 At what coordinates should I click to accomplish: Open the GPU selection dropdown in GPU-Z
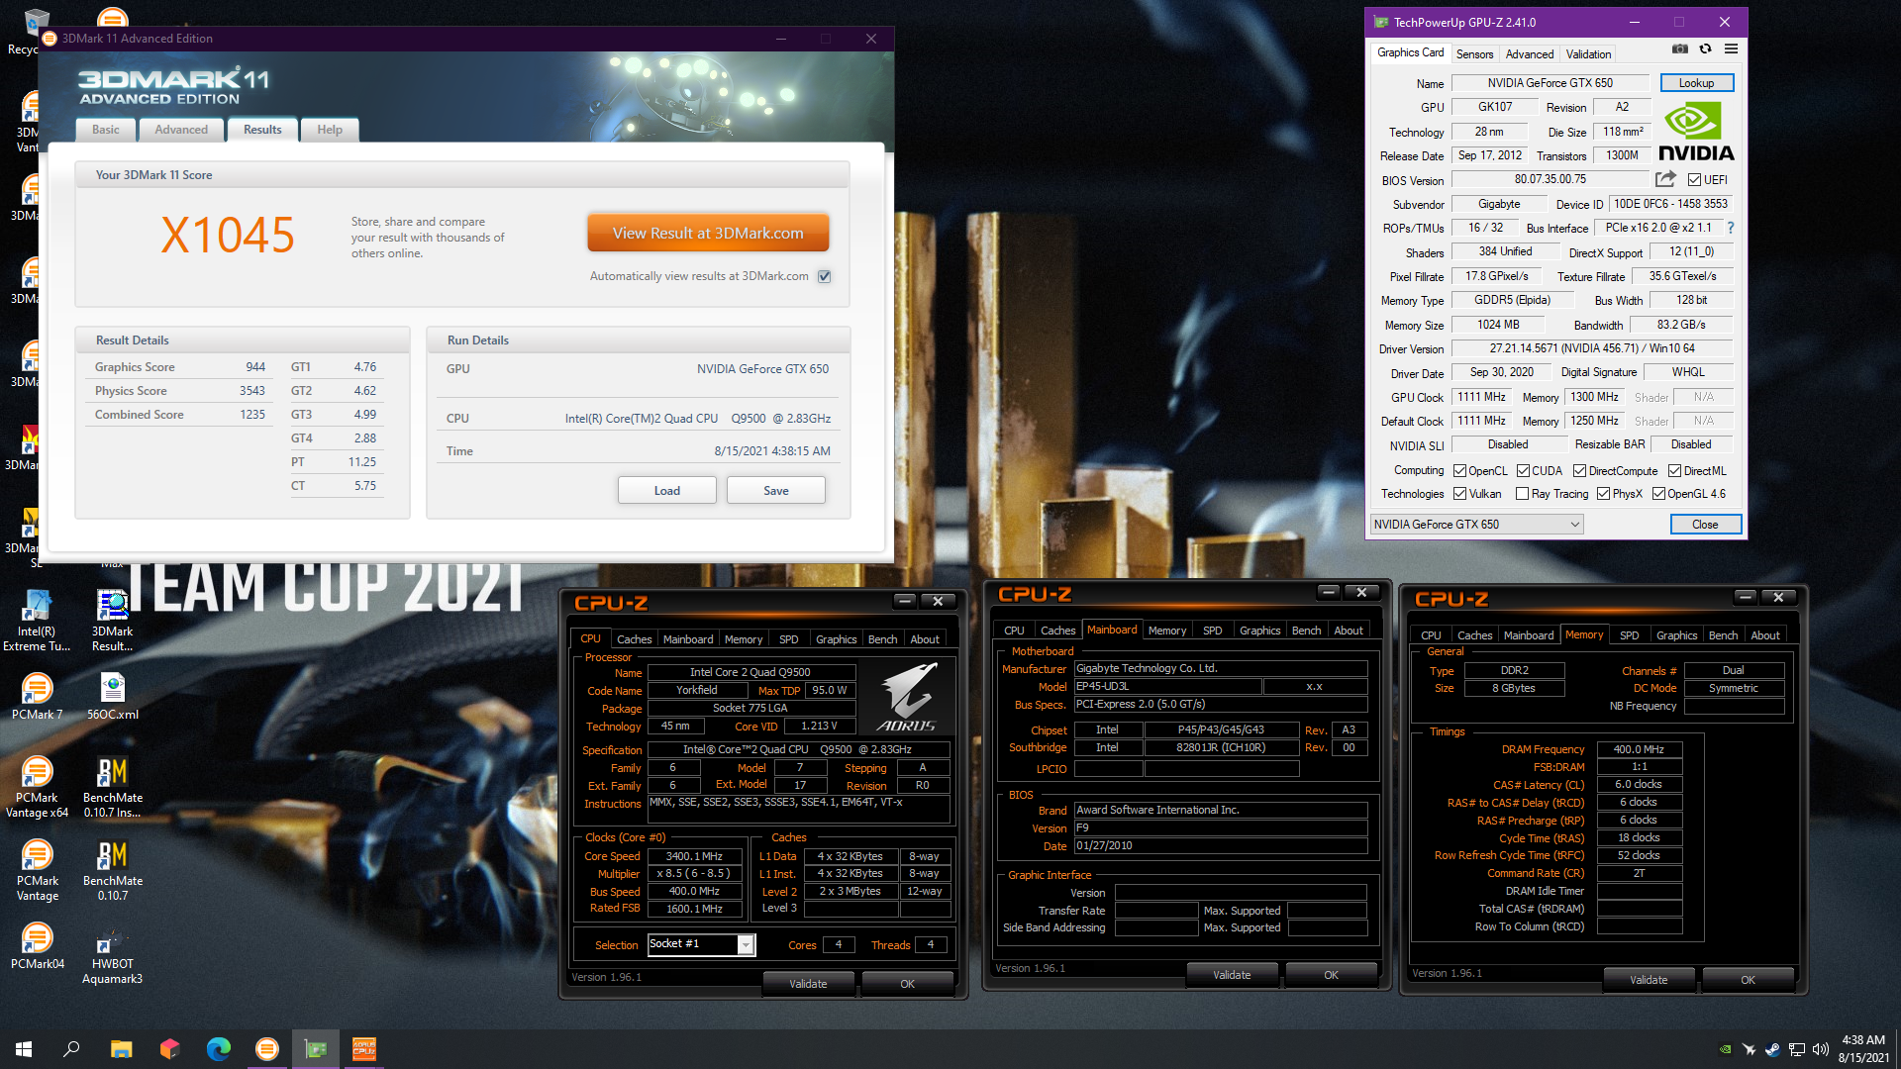click(1476, 525)
